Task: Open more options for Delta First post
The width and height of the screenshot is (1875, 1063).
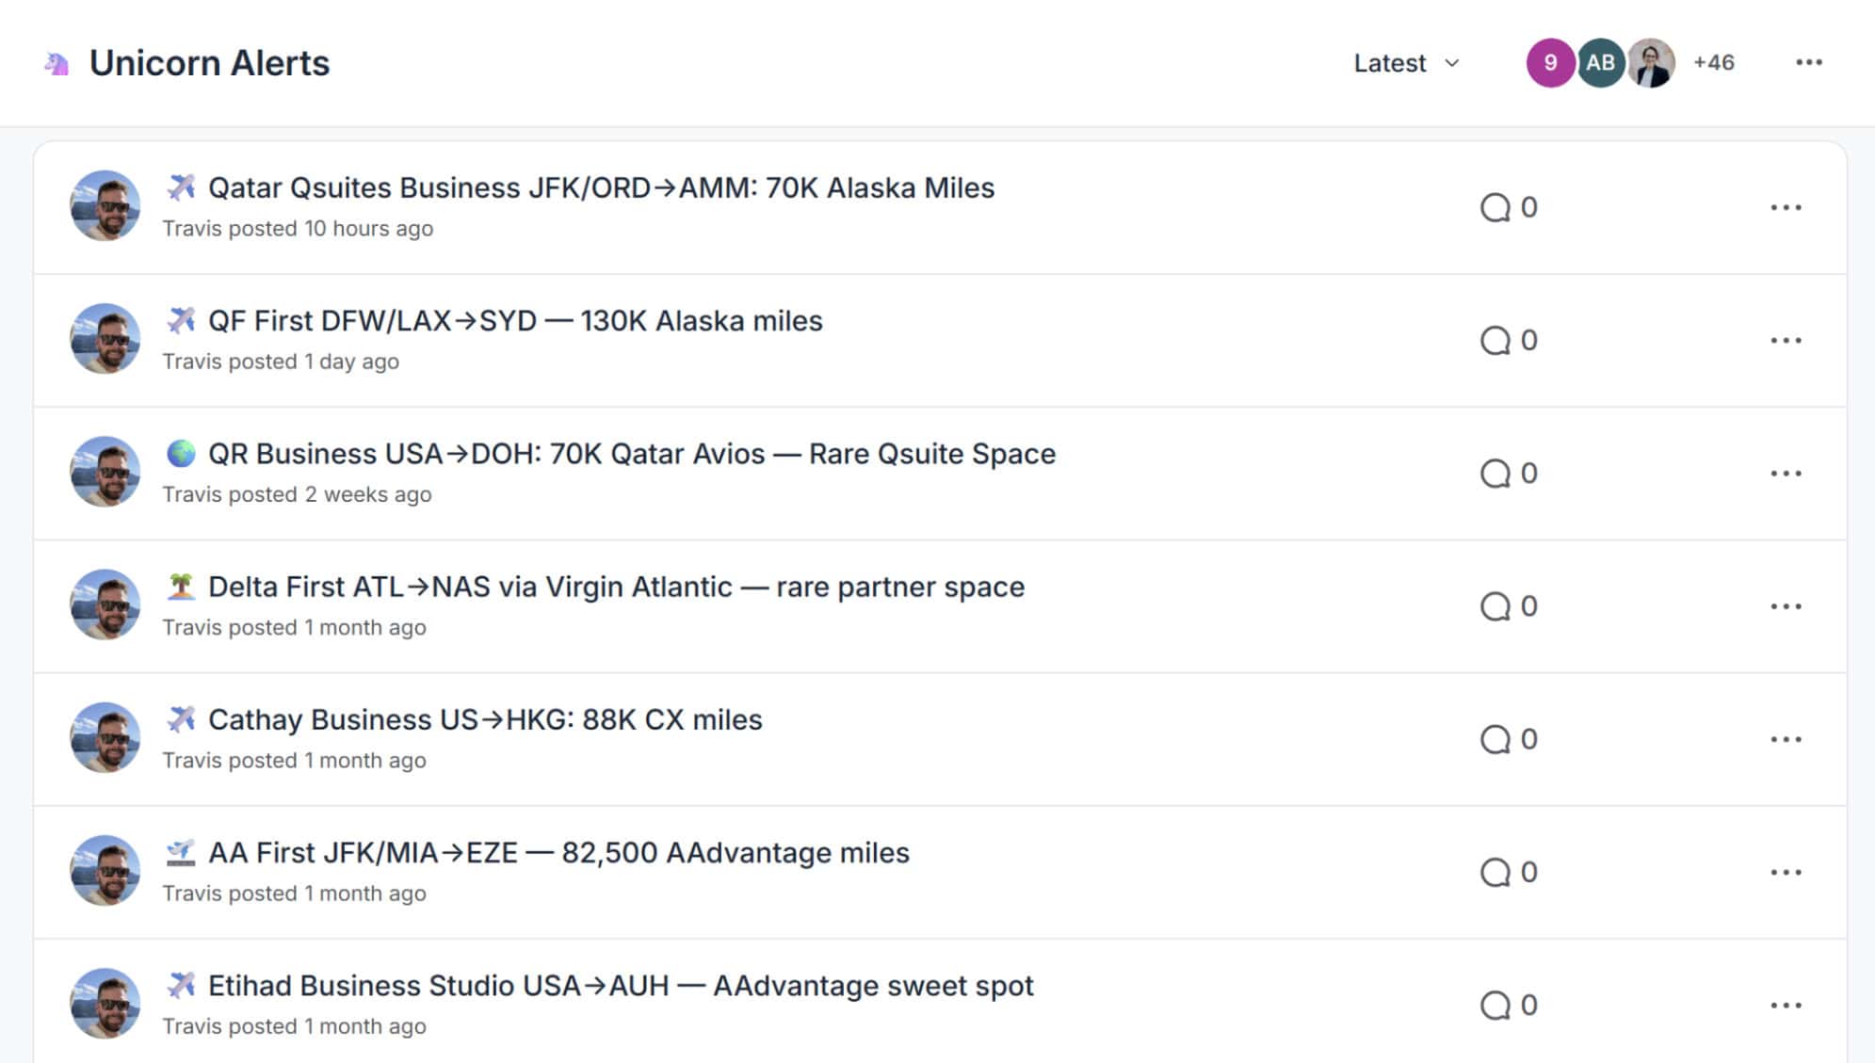Action: tap(1786, 606)
